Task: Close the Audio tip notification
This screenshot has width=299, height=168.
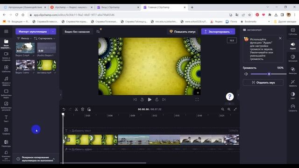Action: pyautogui.click(x=280, y=38)
